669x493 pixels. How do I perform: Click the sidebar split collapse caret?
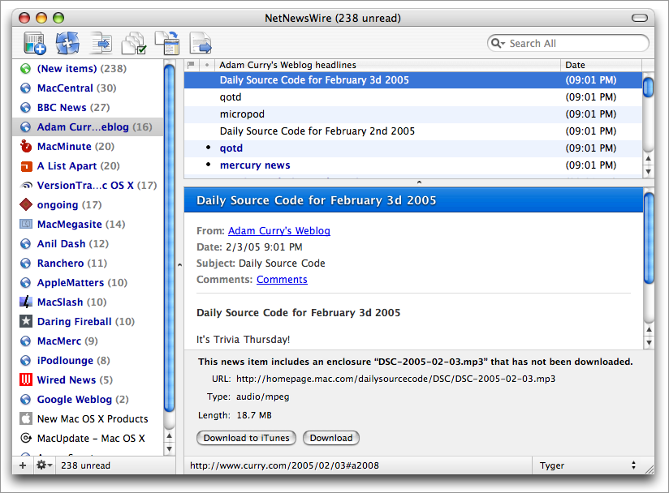pyautogui.click(x=179, y=264)
